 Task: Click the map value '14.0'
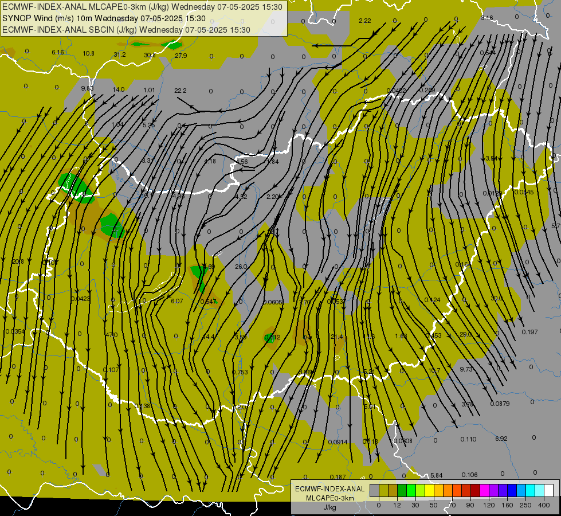click(119, 89)
